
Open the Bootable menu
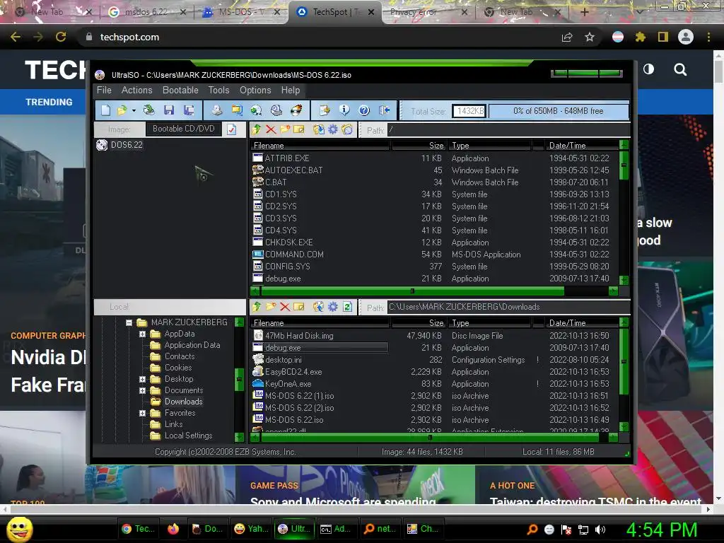point(180,90)
